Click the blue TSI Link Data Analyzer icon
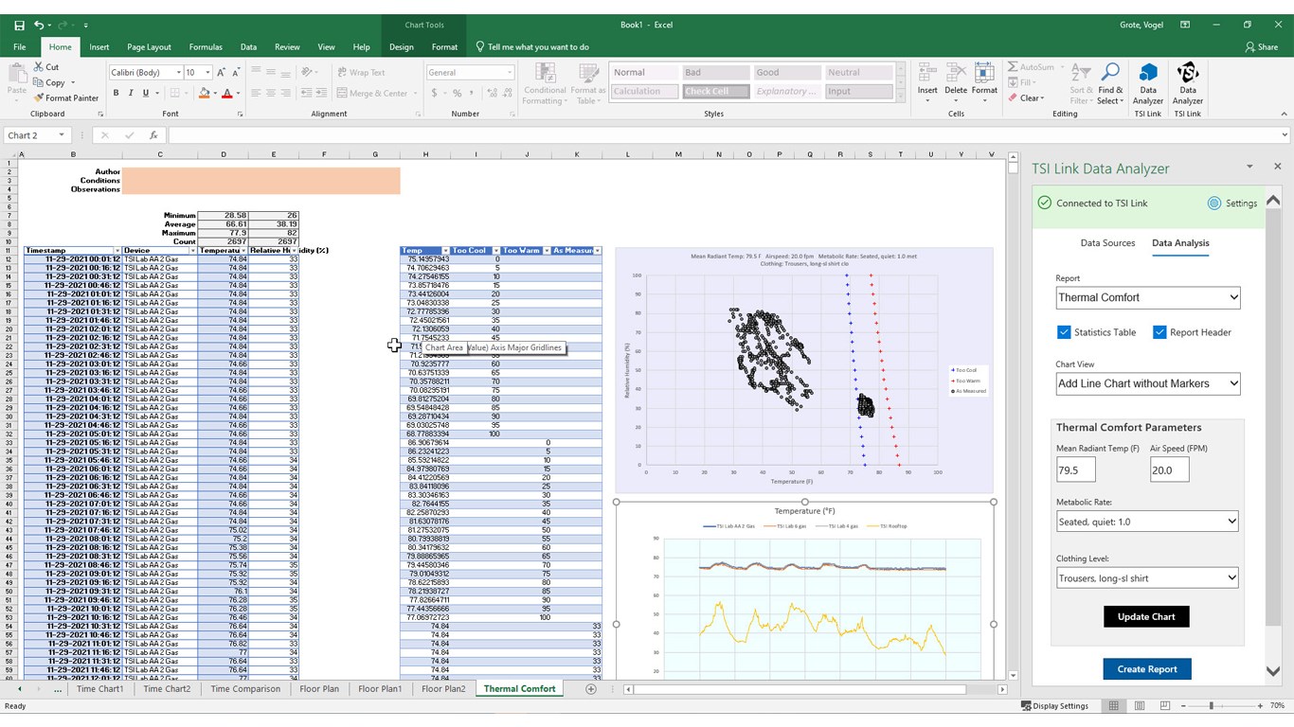This screenshot has height=727, width=1294. (1148, 74)
